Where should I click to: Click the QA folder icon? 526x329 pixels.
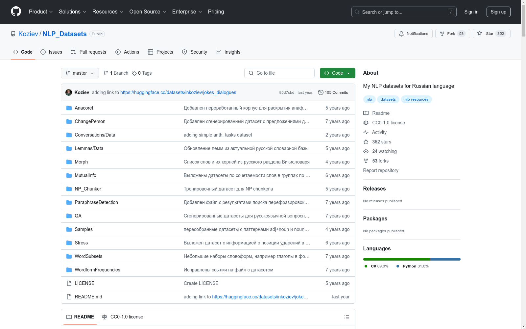coord(69,216)
